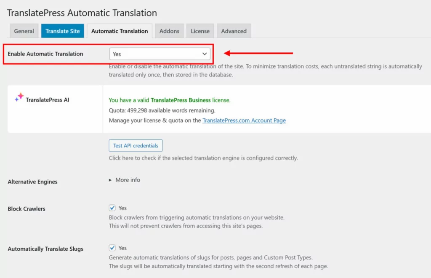Click the valid TranslatePress Business license message
Screen dimensions: 431x278
[170, 100]
